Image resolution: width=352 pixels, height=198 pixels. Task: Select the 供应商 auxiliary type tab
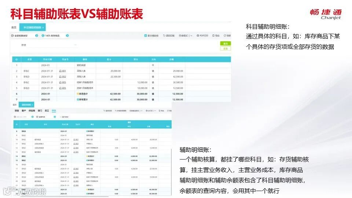[x=32, y=111]
